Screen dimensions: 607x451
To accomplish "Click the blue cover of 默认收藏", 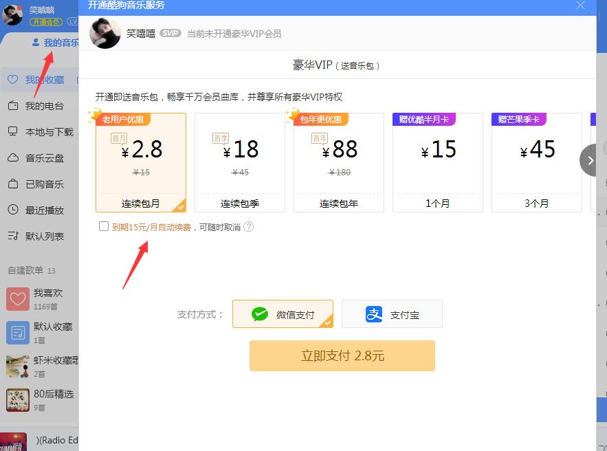I will point(17,333).
